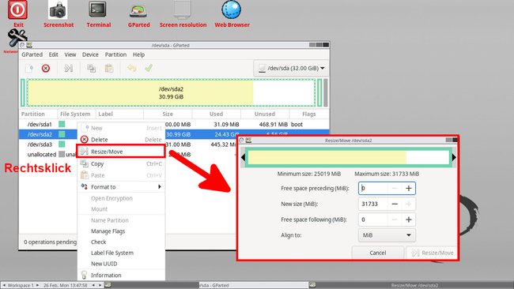Expand the Align to MiB dropdown
The width and height of the screenshot is (514, 289).
pyautogui.click(x=387, y=235)
